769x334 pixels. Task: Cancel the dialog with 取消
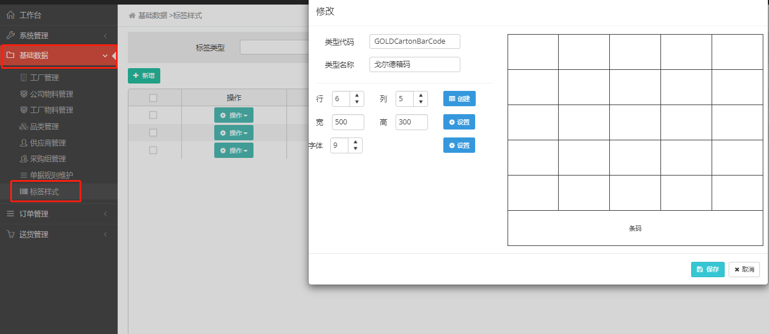744,269
